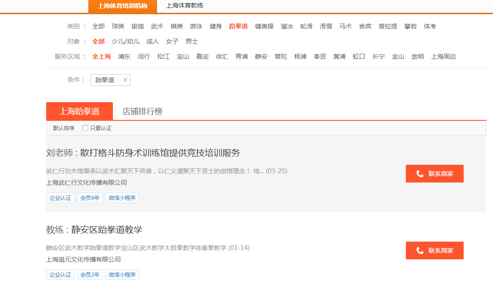Select service area 全上海
The width and height of the screenshot is (493, 302).
pyautogui.click(x=101, y=56)
